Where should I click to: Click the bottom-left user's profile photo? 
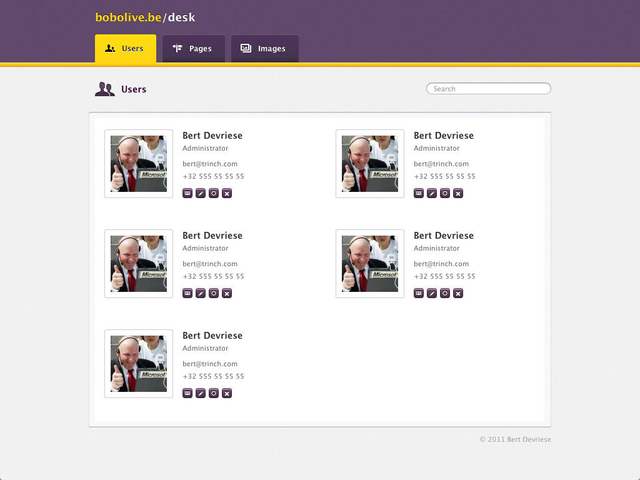coord(139,364)
